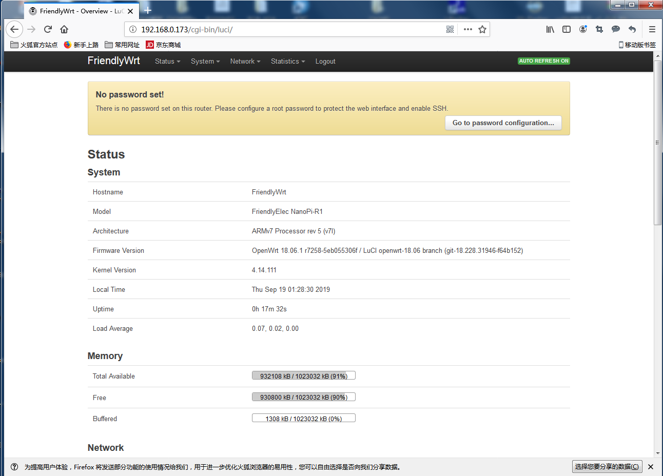Select the load average 0.07, 0.02, 0.00
This screenshot has width=663, height=476.
275,328
